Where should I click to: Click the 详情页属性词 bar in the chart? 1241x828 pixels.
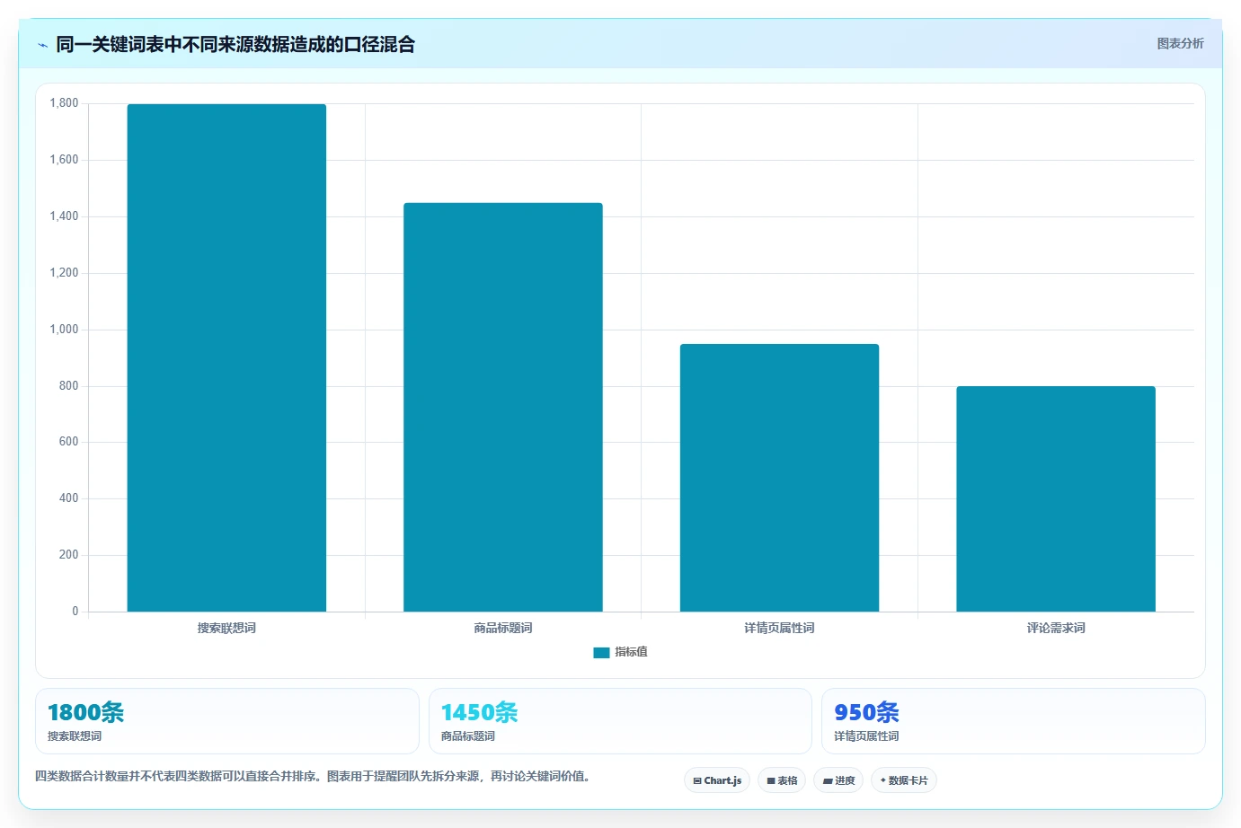(x=779, y=478)
